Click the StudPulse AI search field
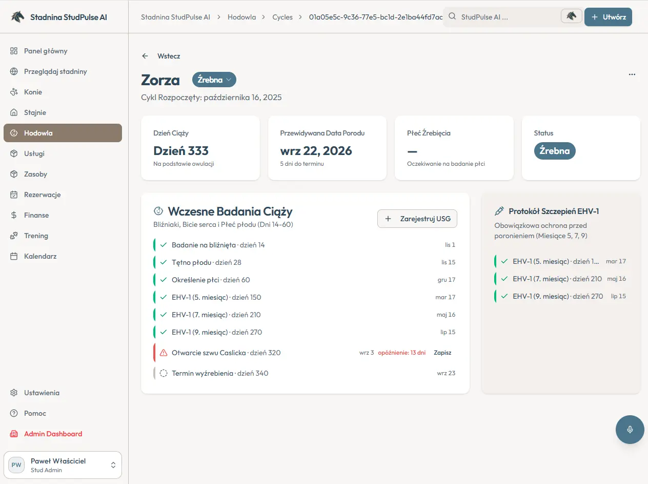648x484 pixels. [502, 17]
